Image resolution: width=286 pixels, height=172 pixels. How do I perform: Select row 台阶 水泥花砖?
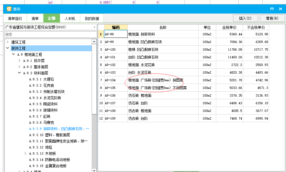183,72
